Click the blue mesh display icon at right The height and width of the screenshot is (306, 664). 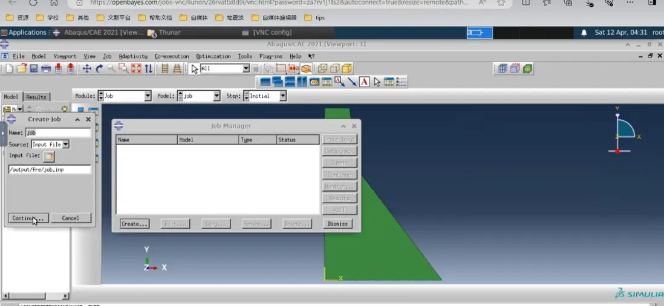pyautogui.click(x=503, y=68)
